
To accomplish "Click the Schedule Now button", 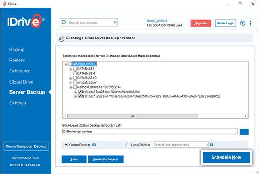I will click(227, 157).
